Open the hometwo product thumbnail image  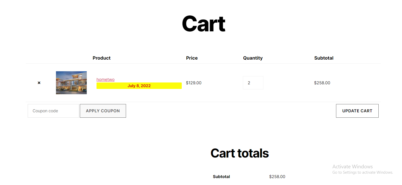coord(71,83)
